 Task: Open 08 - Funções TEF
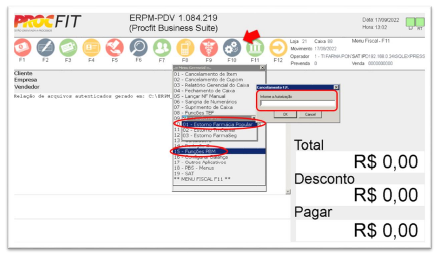click(x=194, y=113)
